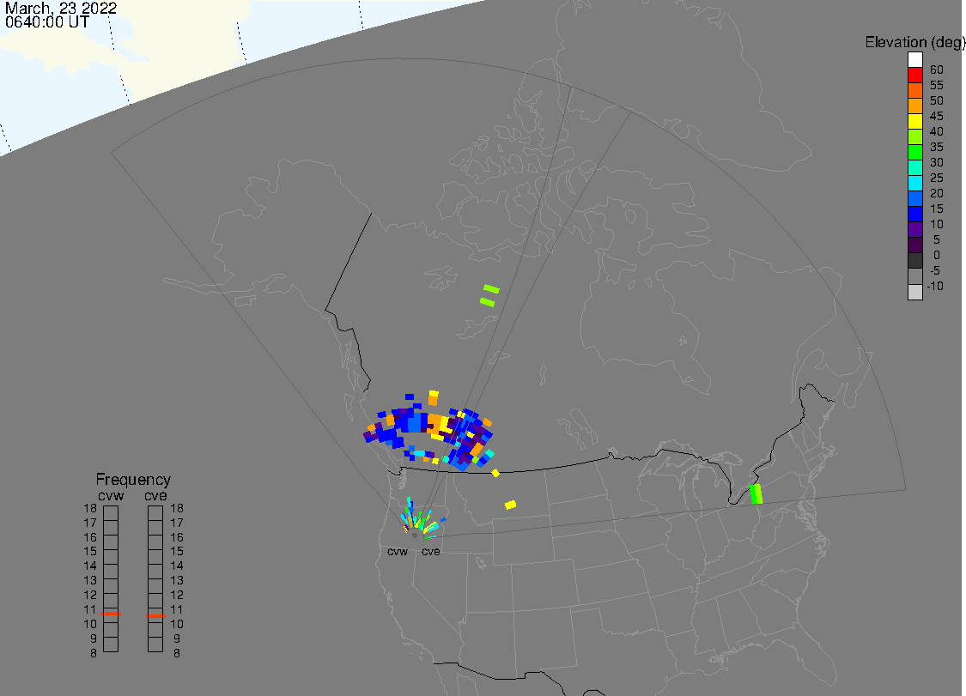Click the green echo patch near Lake Ontario
Viewport: 966px width, 696px height.
[756, 494]
